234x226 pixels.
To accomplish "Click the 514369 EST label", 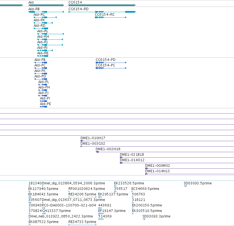I will click(105, 217).
